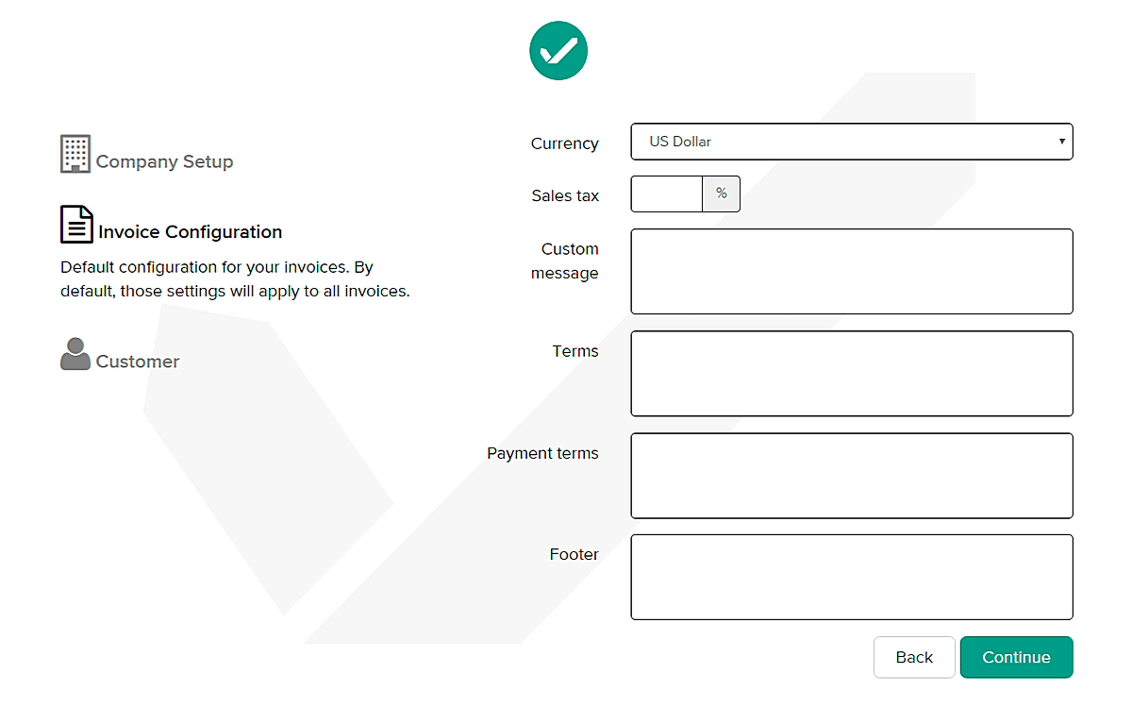This screenshot has height=707, width=1132.
Task: Jump to the Customer step
Action: point(138,362)
